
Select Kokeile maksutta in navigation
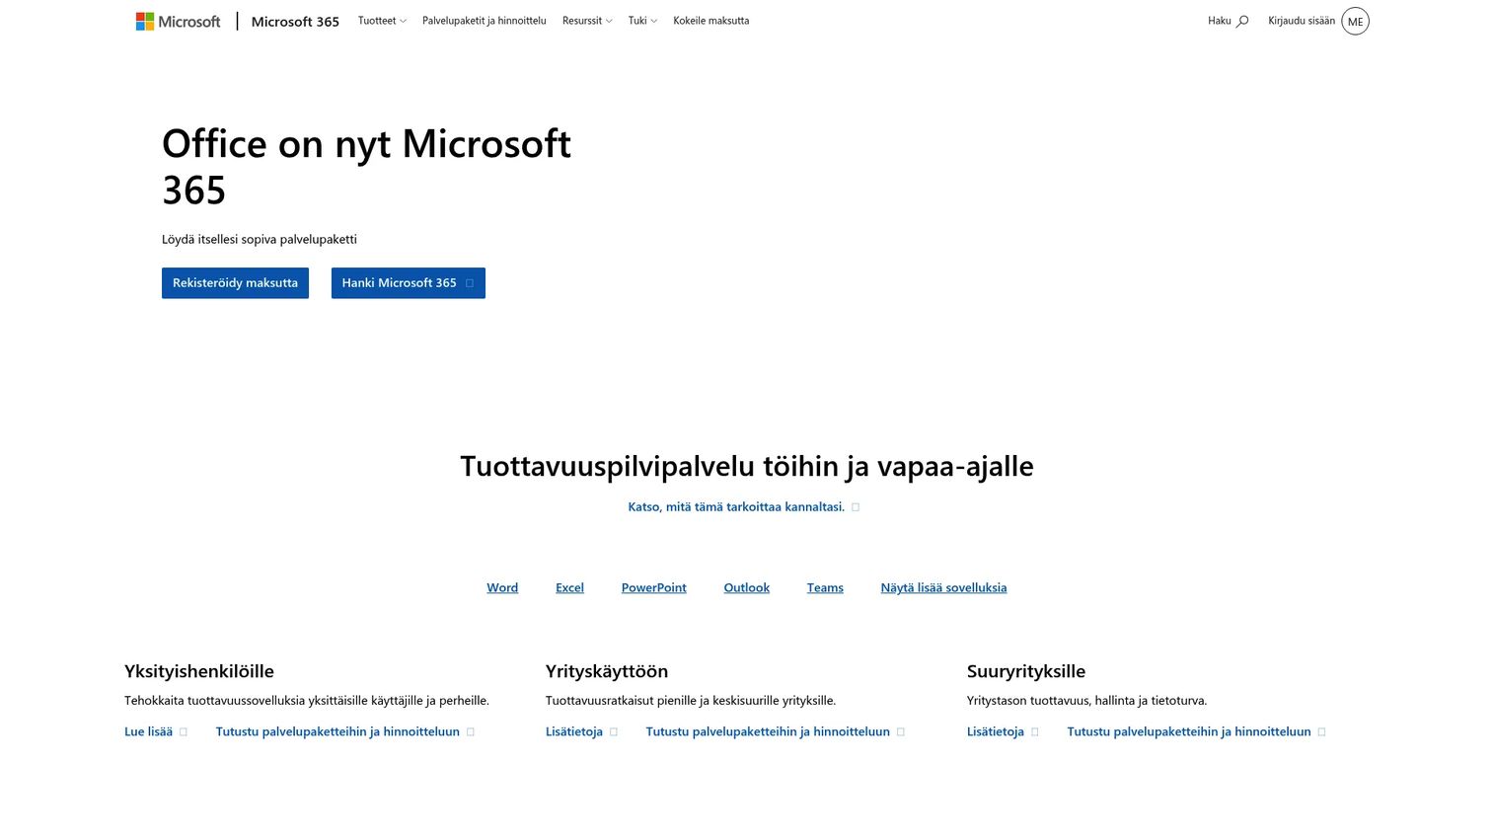[710, 21]
